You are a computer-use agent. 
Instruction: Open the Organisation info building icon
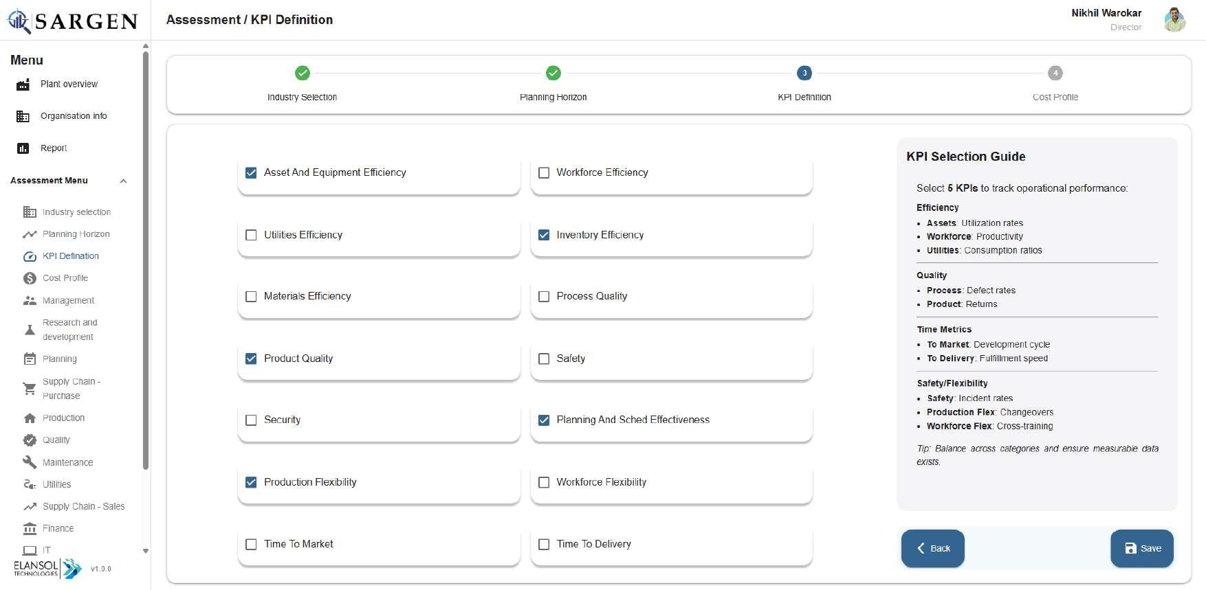(23, 117)
